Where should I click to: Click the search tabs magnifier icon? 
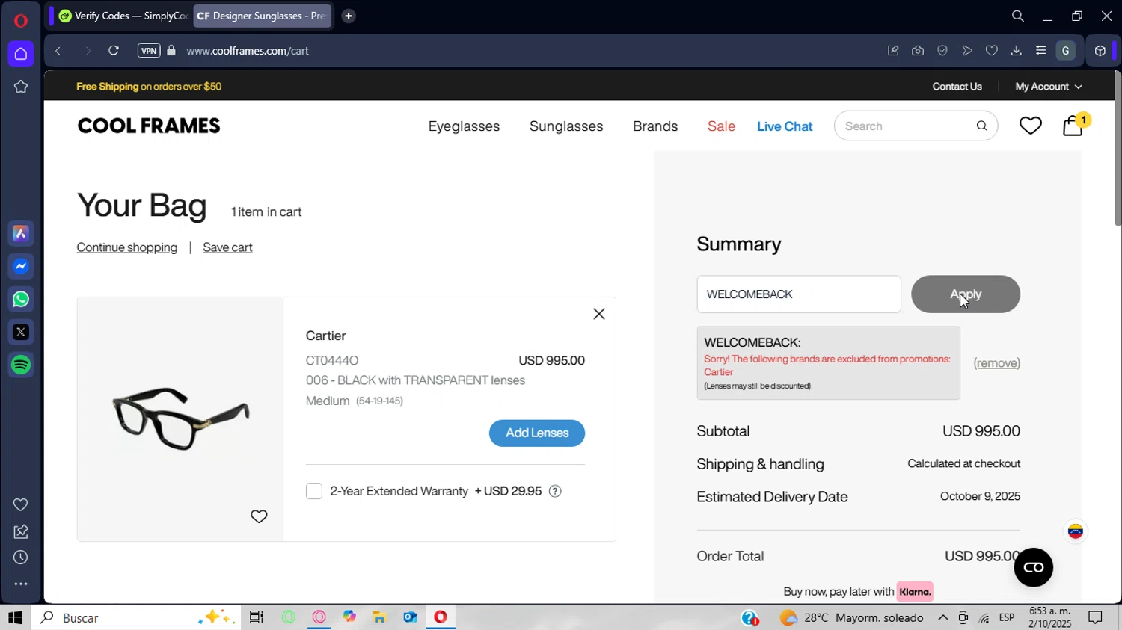coord(1018,16)
